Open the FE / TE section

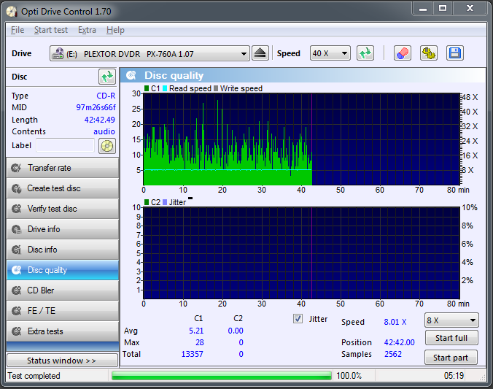tap(63, 311)
